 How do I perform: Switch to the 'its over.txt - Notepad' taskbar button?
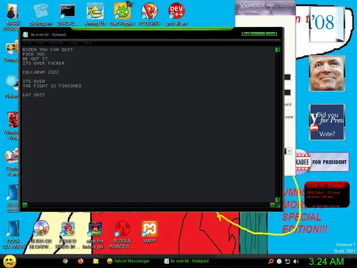point(189,261)
